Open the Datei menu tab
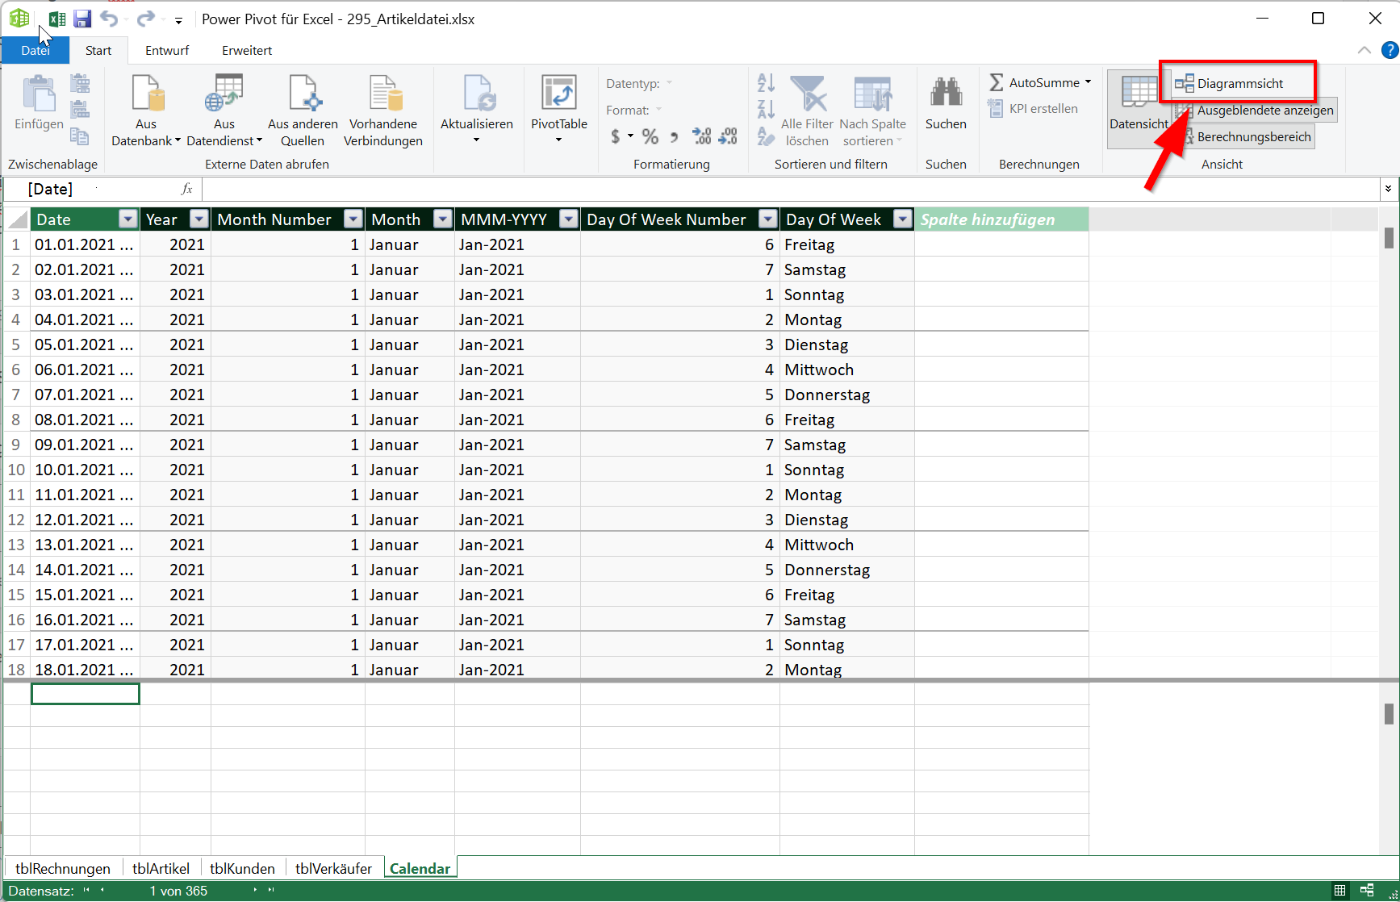This screenshot has width=1400, height=902. 36,50
